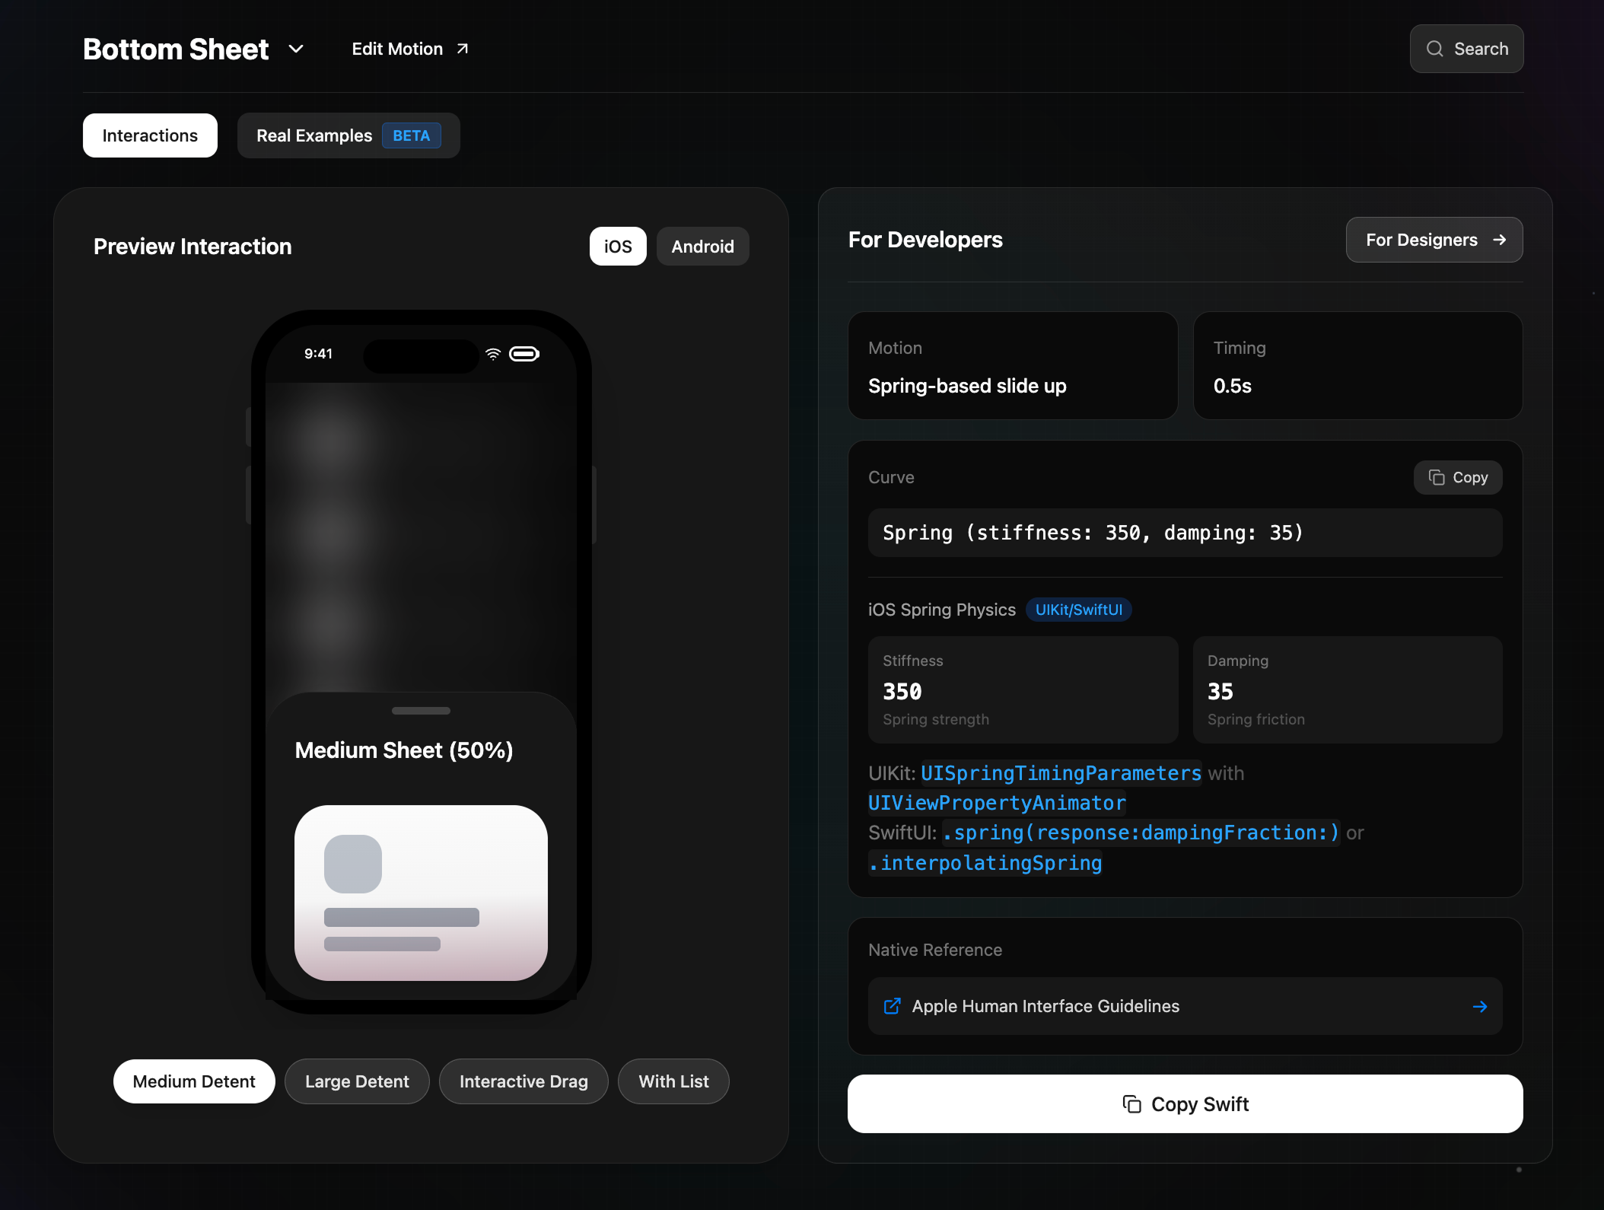
Task: Click the Medium Sheet (50%) title
Action: (x=404, y=750)
